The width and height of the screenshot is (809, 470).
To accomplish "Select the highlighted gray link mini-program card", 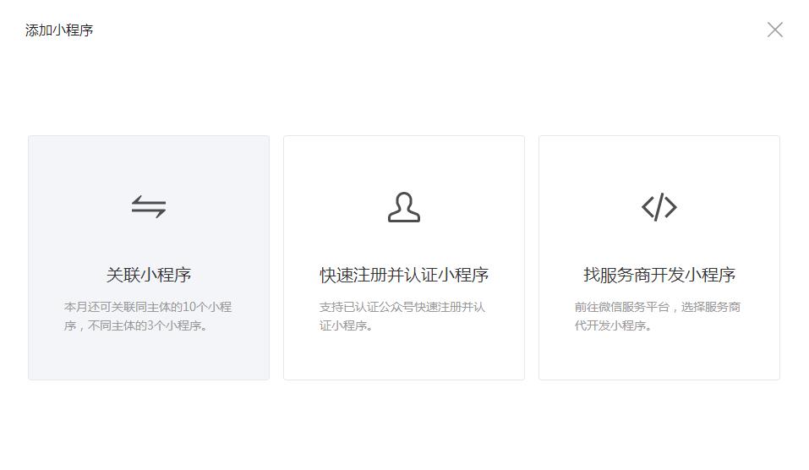I will click(149, 245).
